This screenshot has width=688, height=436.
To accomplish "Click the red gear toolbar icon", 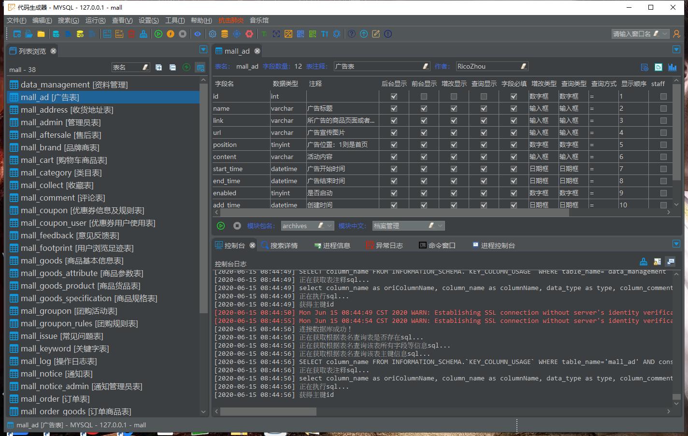I will (249, 34).
